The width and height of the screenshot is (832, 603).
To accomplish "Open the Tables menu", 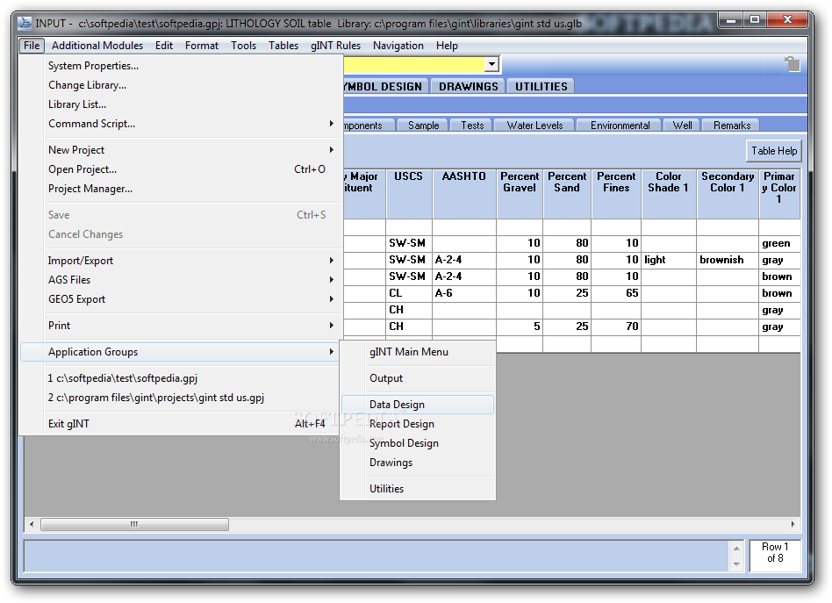I will (x=283, y=46).
